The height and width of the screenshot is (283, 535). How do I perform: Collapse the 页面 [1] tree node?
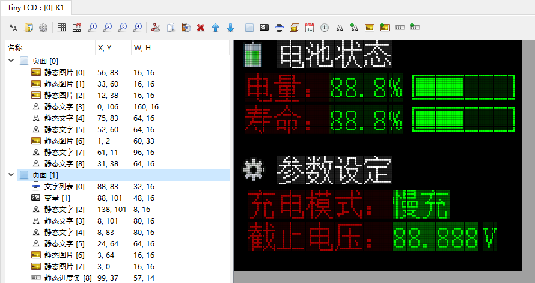[x=11, y=175]
